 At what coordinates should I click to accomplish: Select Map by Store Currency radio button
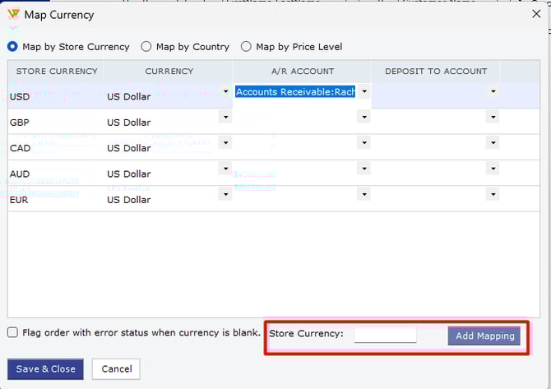[13, 47]
